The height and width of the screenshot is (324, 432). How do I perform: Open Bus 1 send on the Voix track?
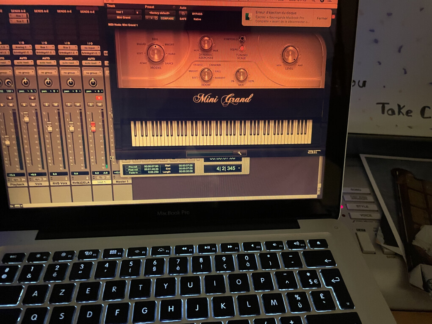19,16
